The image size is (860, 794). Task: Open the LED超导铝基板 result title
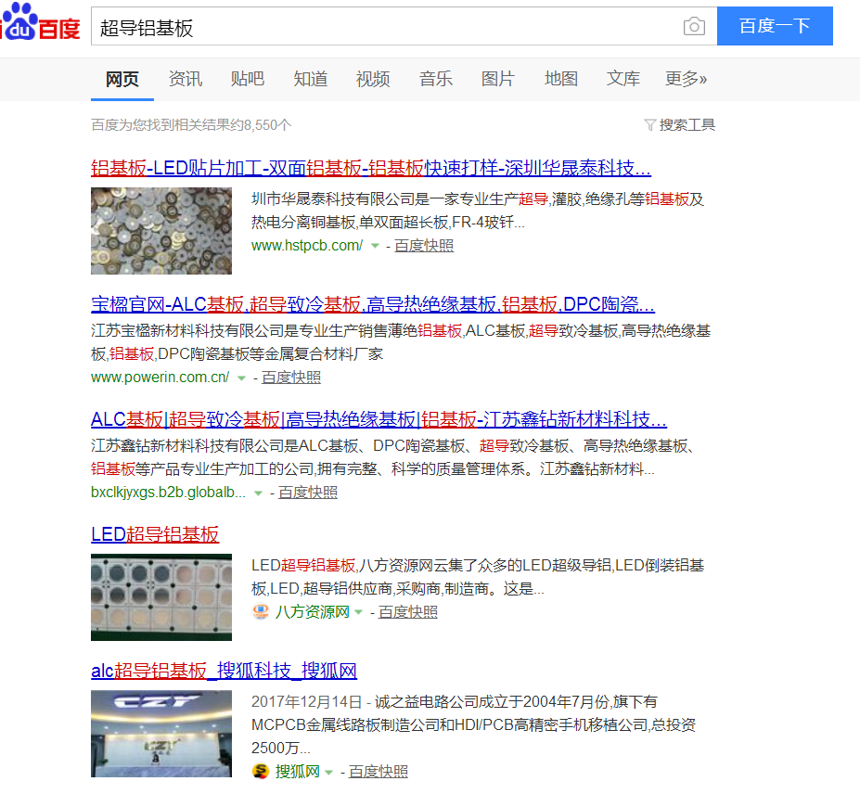click(155, 533)
